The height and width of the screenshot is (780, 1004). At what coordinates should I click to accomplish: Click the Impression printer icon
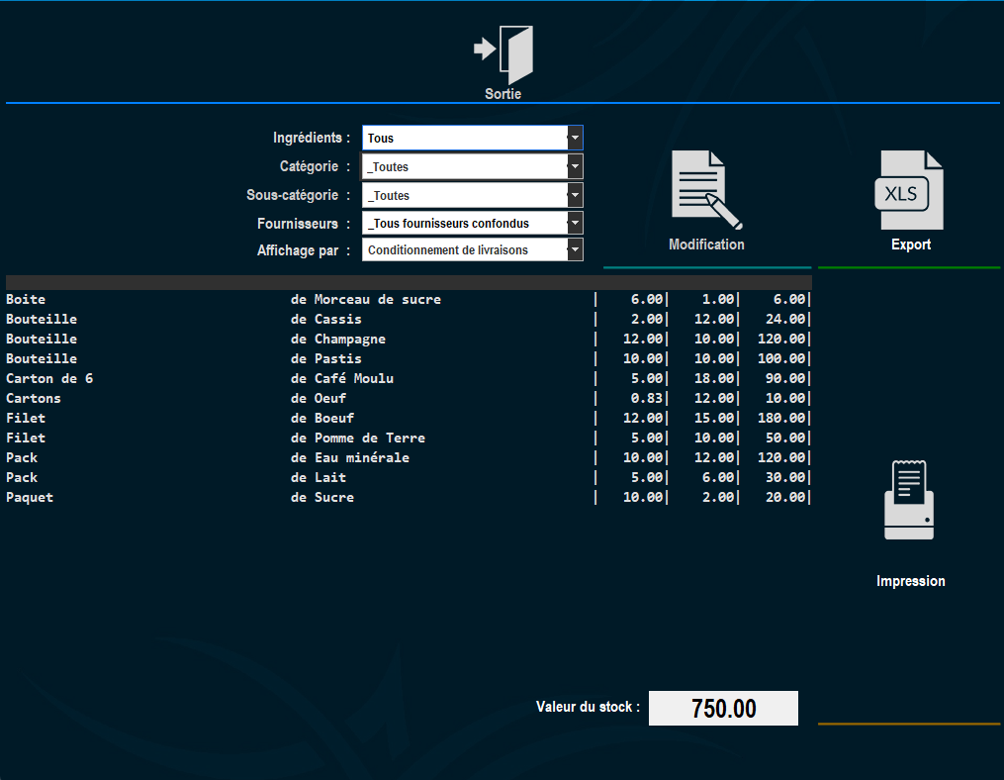tap(909, 500)
